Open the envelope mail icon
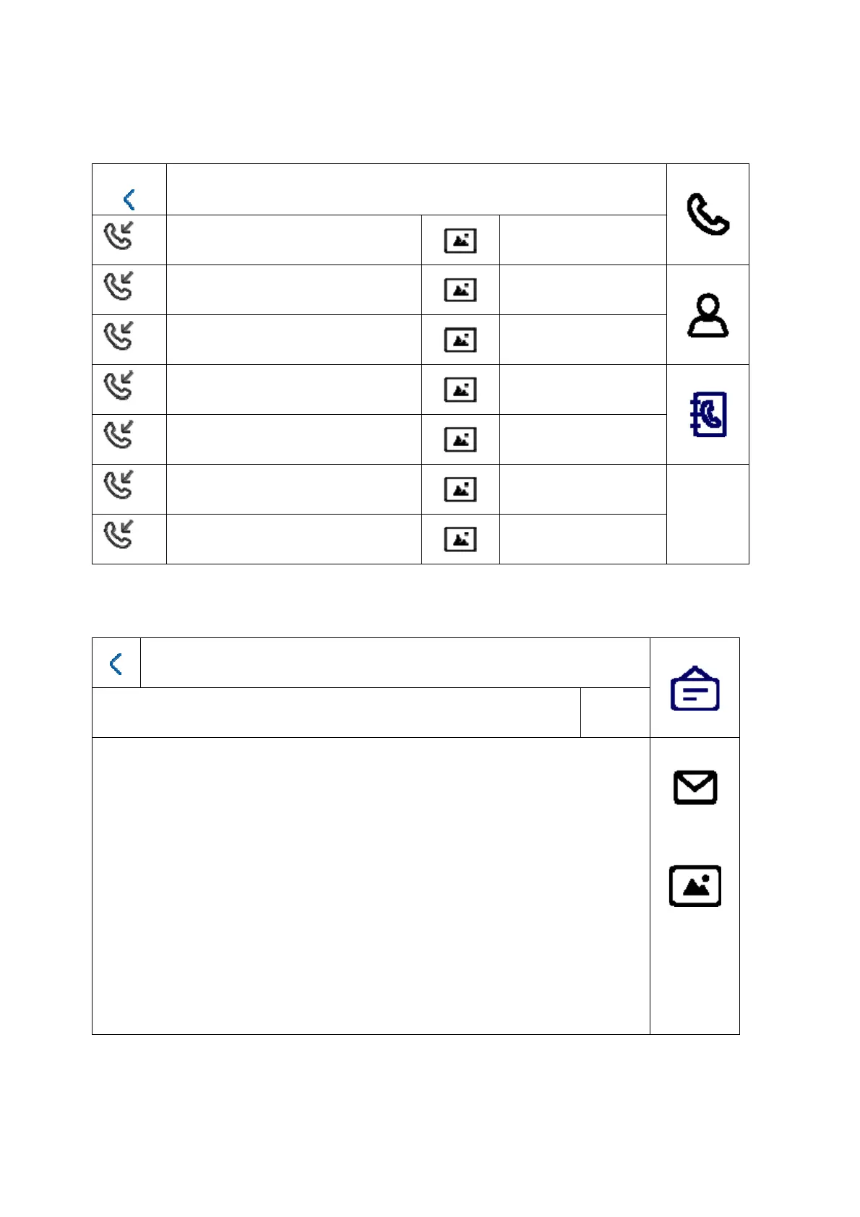Screen dimensions: 860x1217 tap(695, 787)
